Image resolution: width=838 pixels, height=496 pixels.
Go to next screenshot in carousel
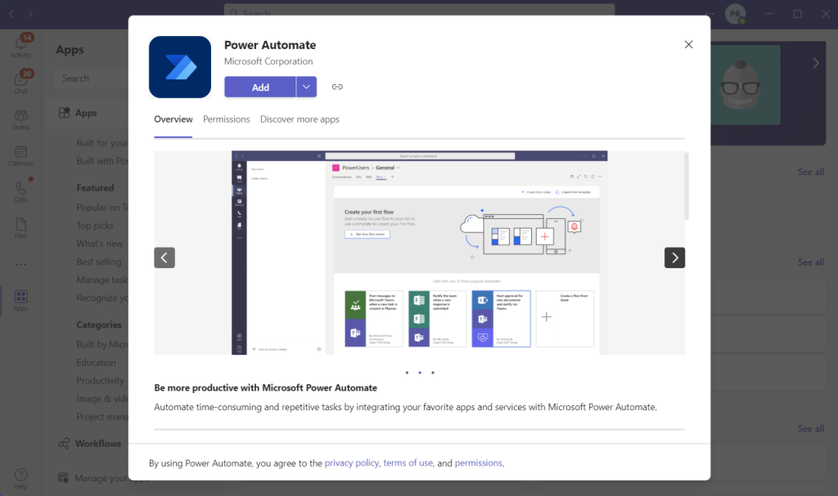674,258
